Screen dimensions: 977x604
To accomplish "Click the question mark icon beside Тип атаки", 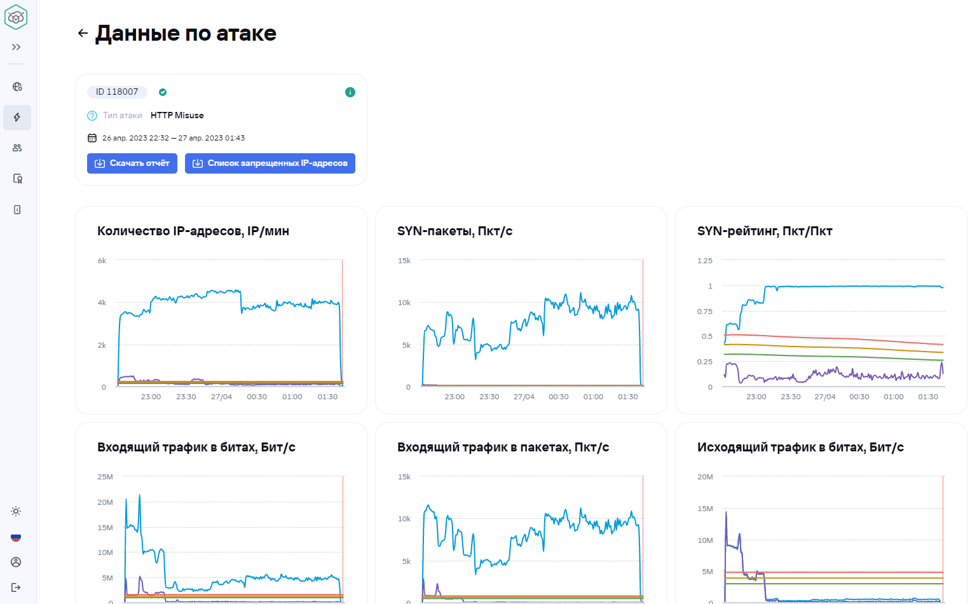I will coord(92,115).
